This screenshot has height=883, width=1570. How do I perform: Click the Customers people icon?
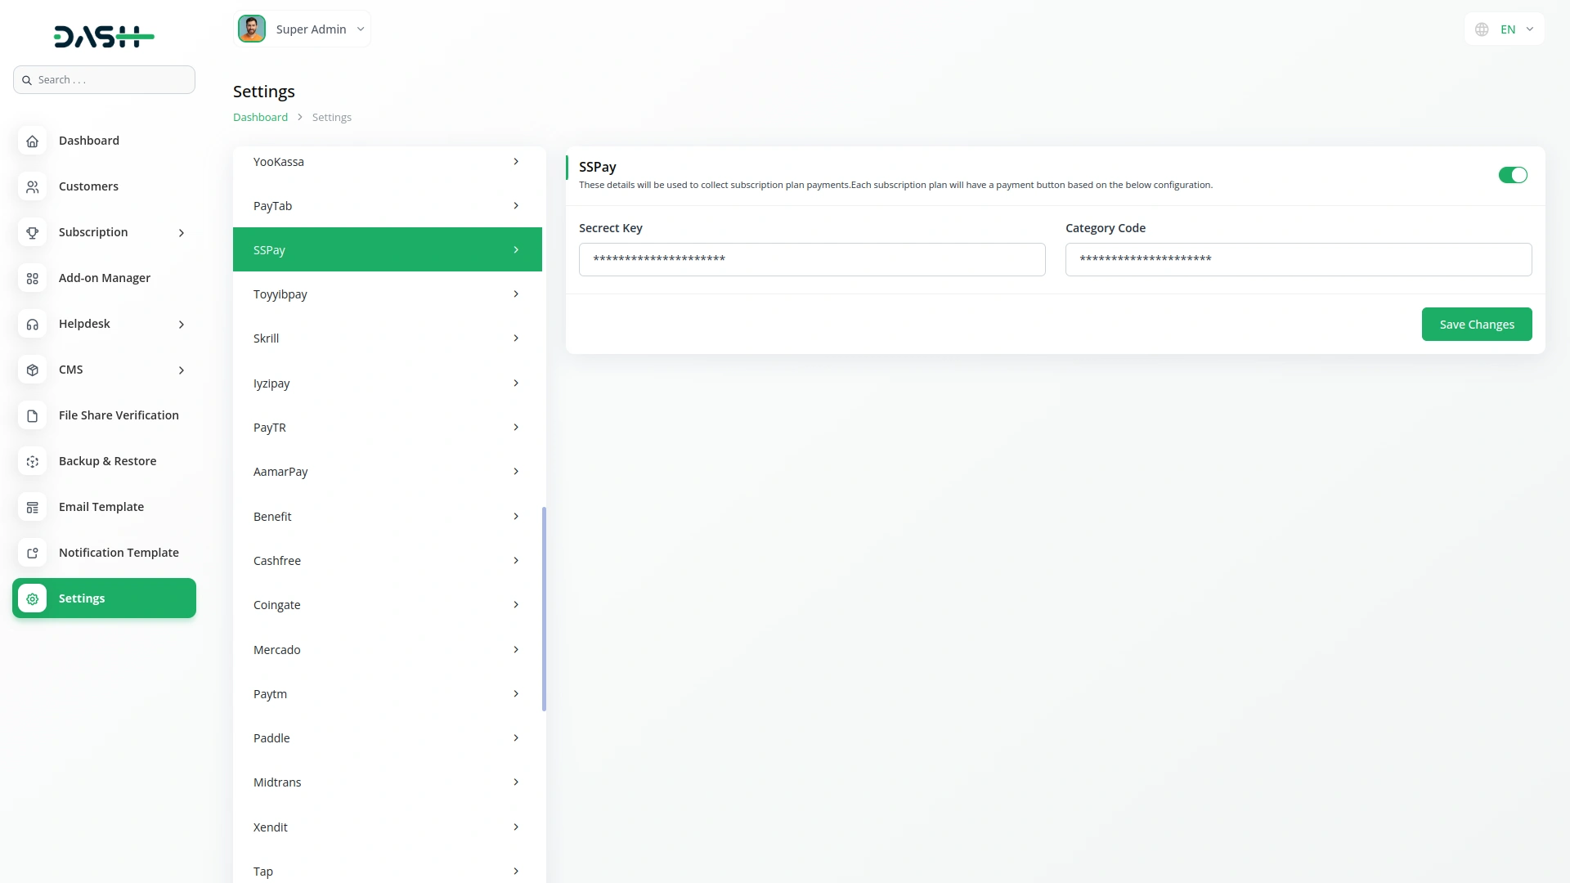(x=32, y=186)
